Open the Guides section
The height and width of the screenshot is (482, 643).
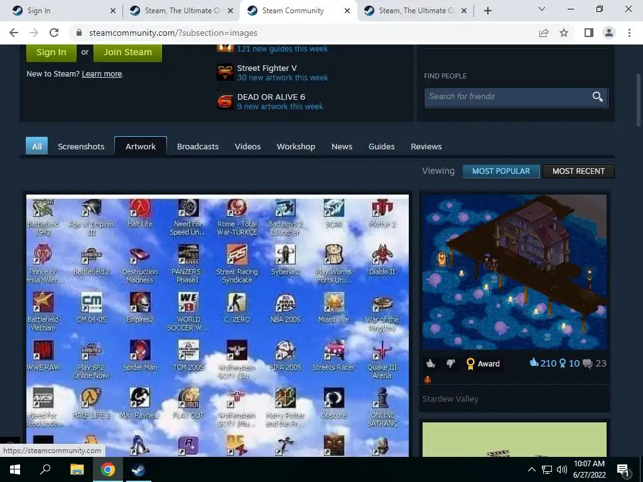point(381,146)
